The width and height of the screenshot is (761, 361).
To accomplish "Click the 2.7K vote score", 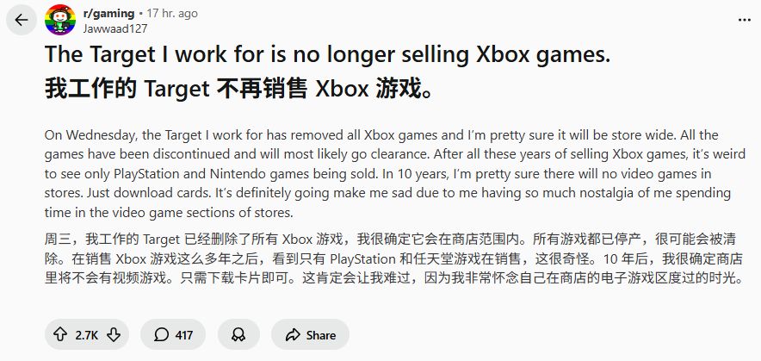I will coord(86,334).
